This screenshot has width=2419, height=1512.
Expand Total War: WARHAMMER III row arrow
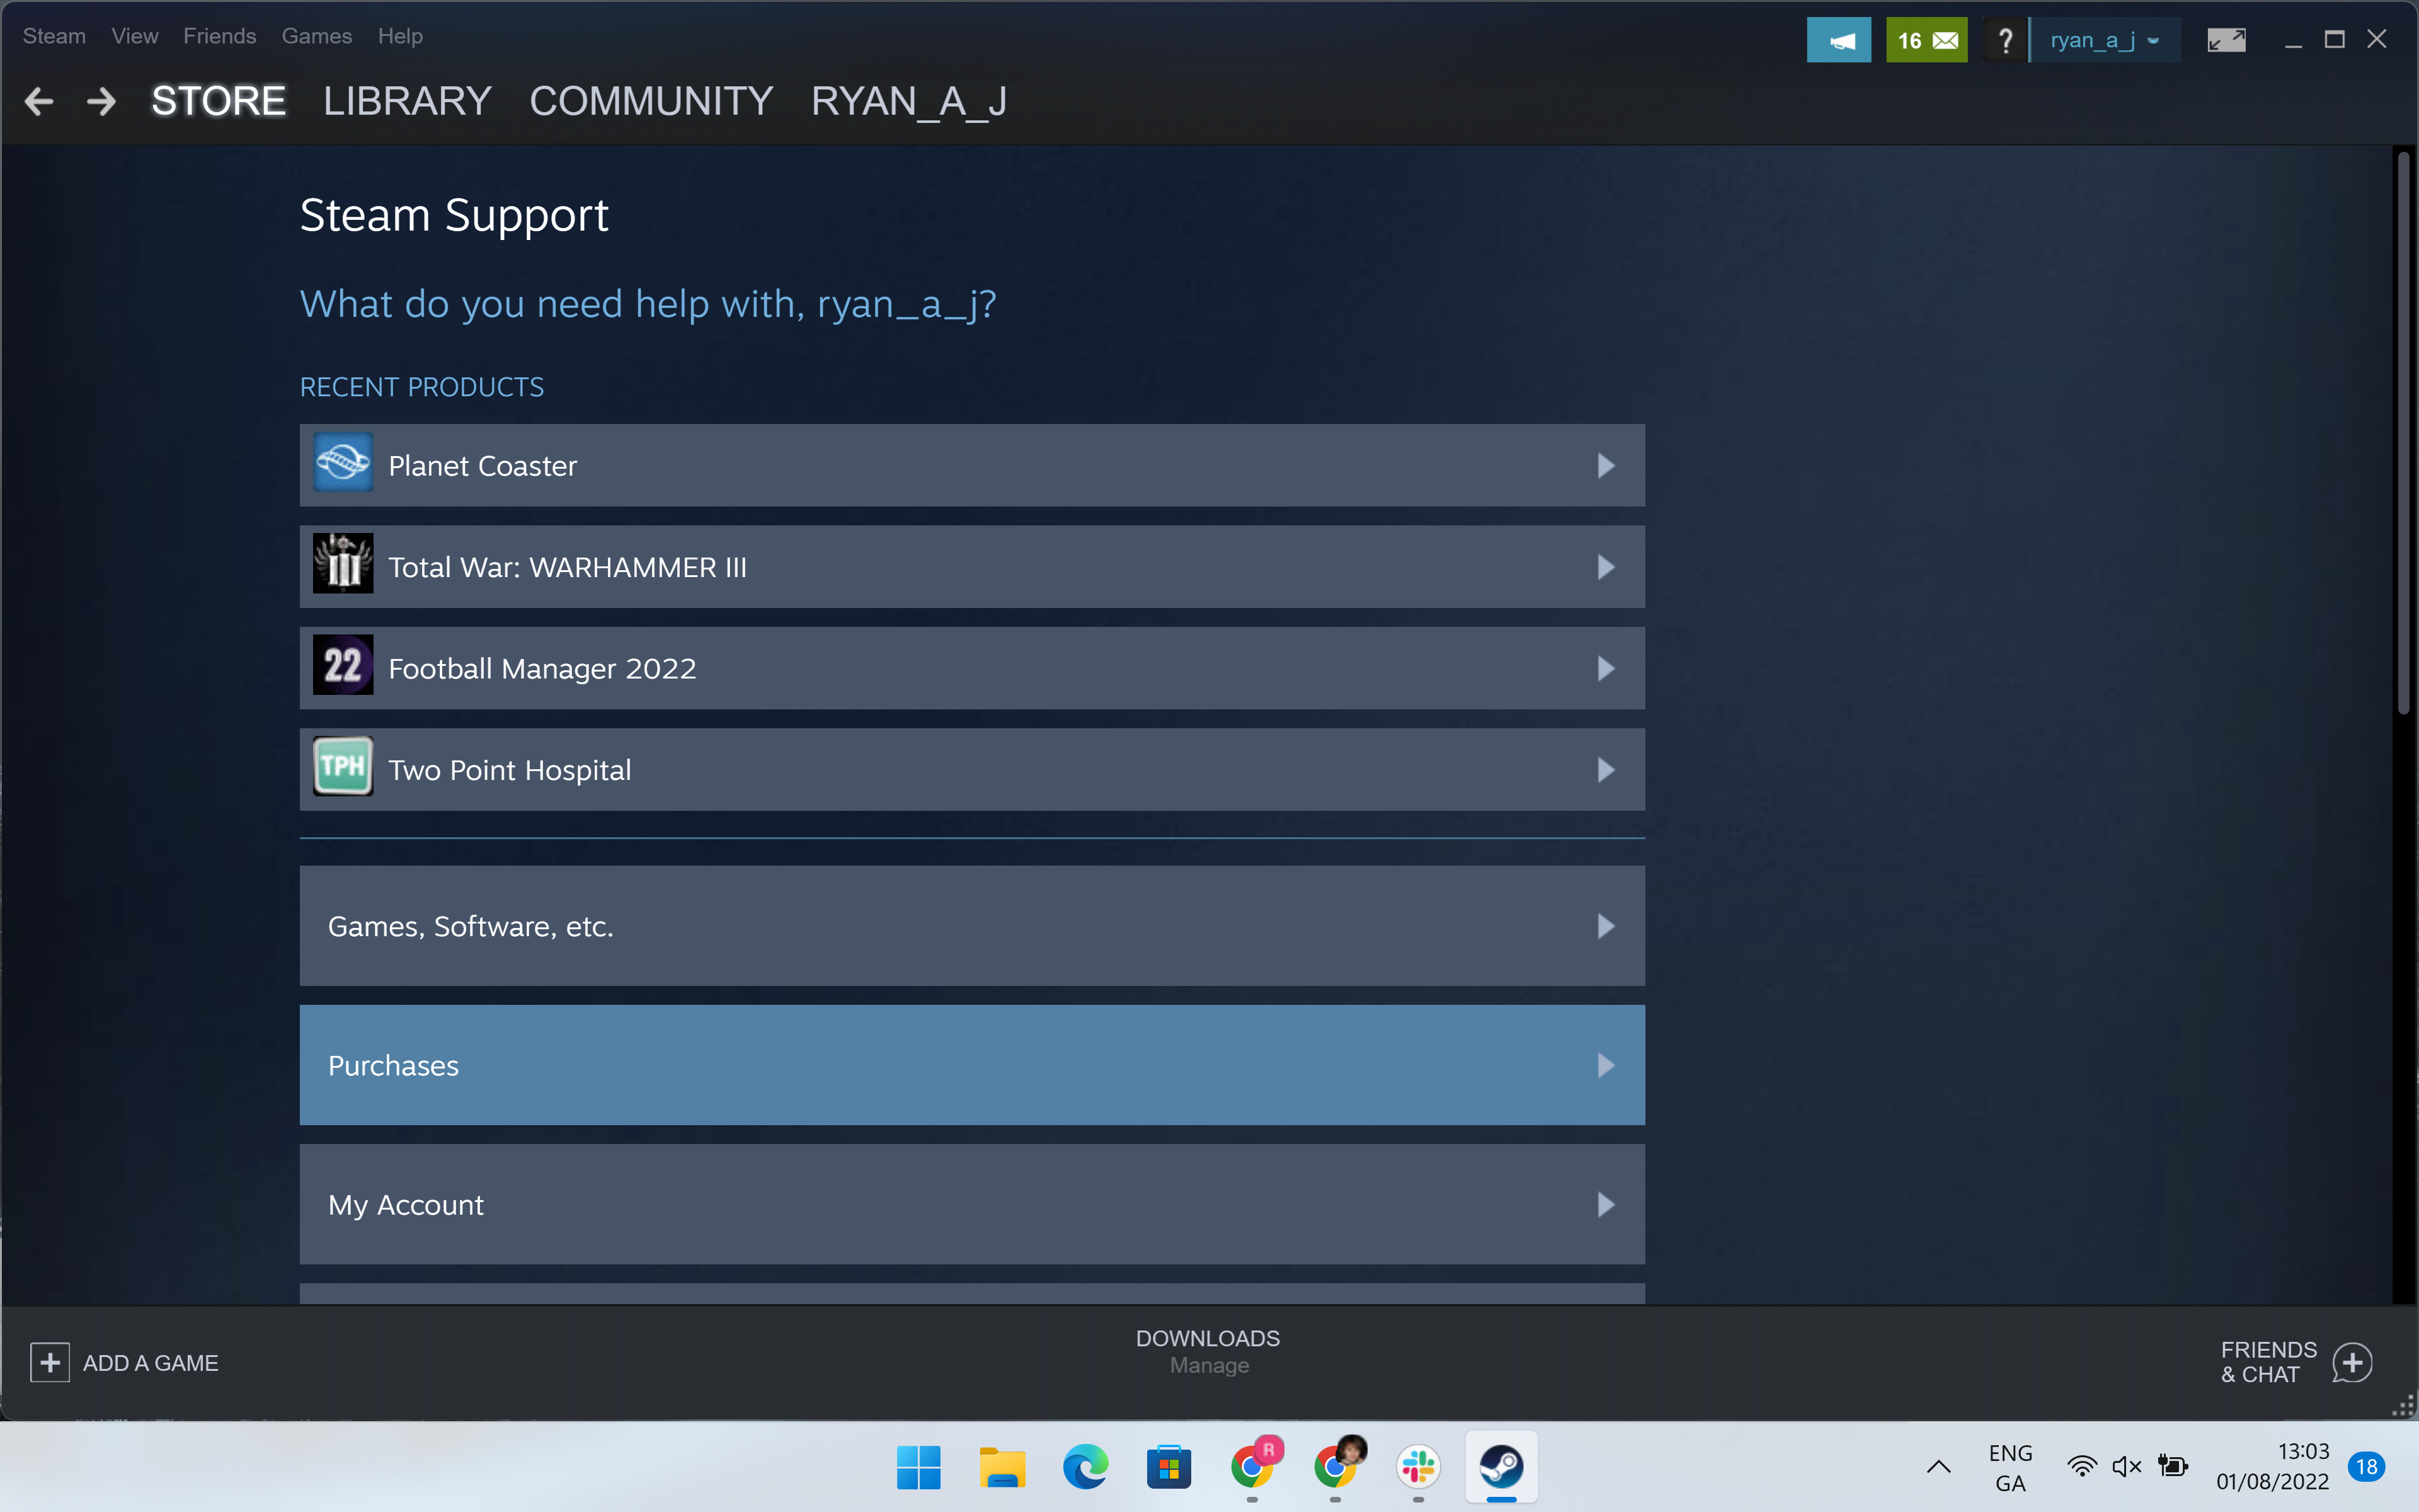pos(1605,567)
